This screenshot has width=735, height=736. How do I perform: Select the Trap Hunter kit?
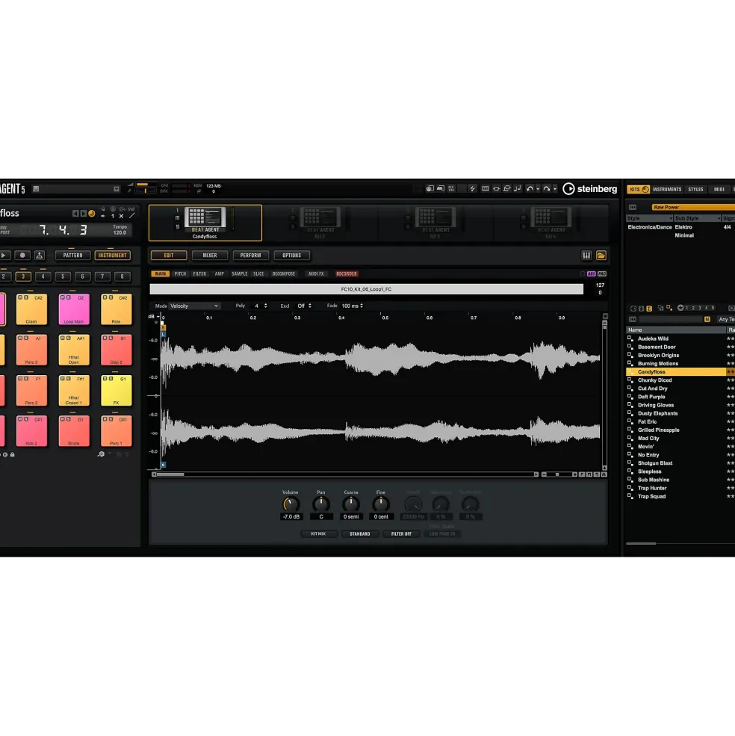[x=676, y=488]
